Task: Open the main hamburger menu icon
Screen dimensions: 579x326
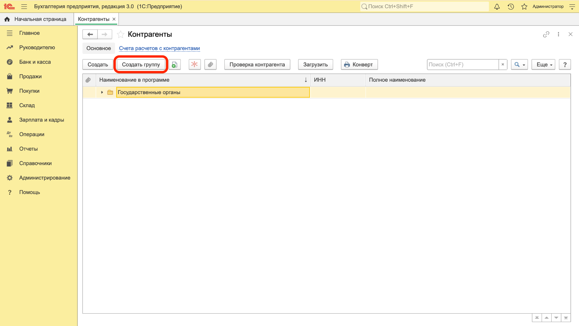Action: (24, 7)
